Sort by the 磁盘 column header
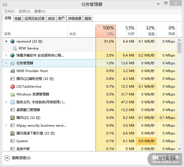 146,31
